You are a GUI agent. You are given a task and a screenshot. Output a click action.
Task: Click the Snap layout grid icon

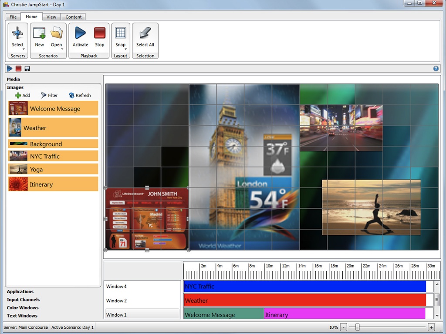tap(121, 34)
